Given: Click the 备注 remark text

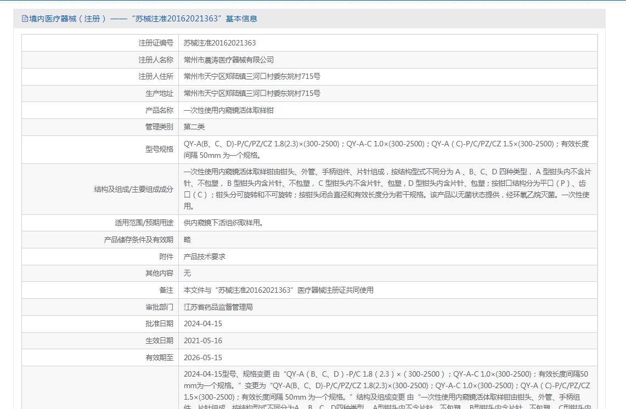Looking at the screenshot, I should (278, 290).
